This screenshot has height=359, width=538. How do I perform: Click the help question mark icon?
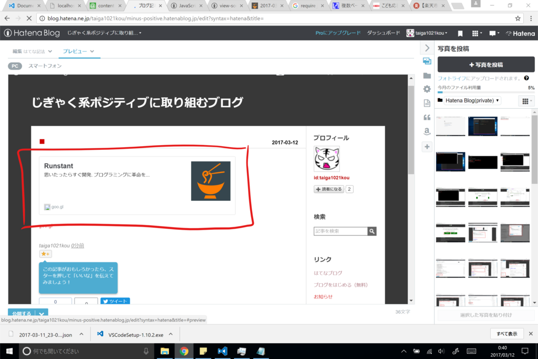(x=526, y=78)
